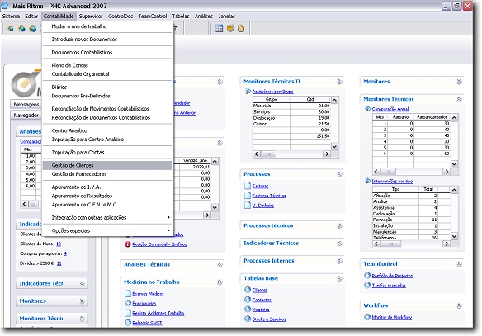The height and width of the screenshot is (336, 482).
Task: Open the Facturas Técnicas link
Action: tap(269, 196)
